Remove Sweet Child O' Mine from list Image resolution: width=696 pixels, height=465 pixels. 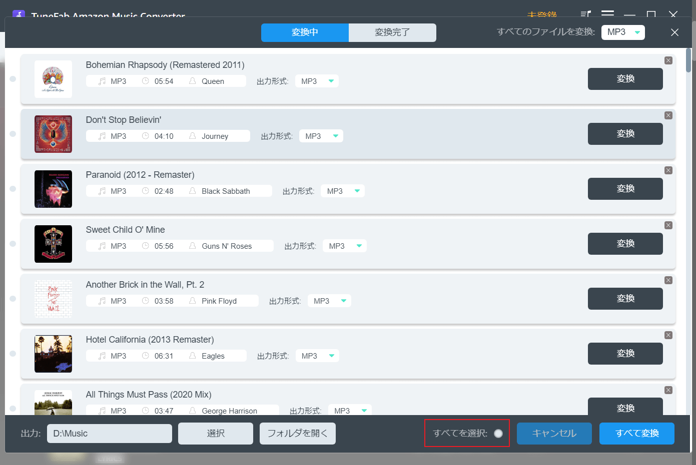coord(668,225)
